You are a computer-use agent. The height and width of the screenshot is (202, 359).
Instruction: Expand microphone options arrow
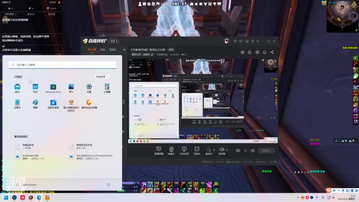pyautogui.click(x=214, y=150)
